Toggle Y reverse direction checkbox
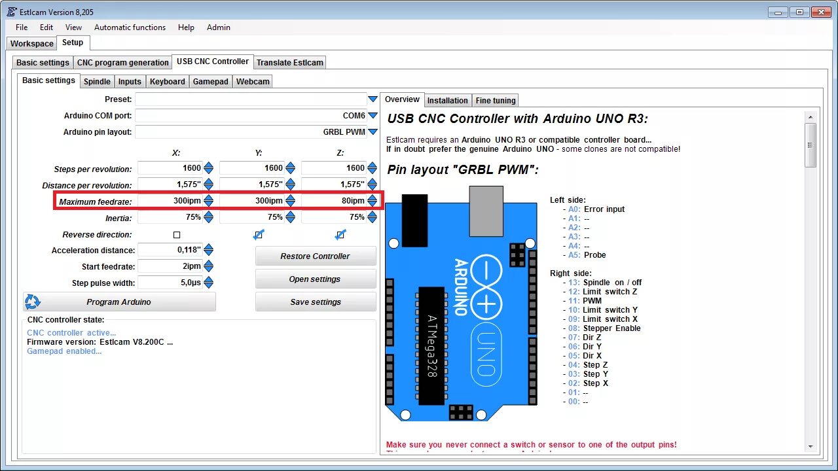Image resolution: width=838 pixels, height=471 pixels. [259, 234]
